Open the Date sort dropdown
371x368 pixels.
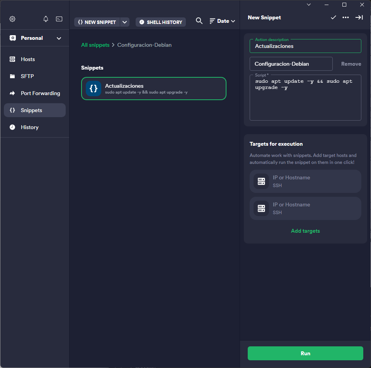click(223, 21)
